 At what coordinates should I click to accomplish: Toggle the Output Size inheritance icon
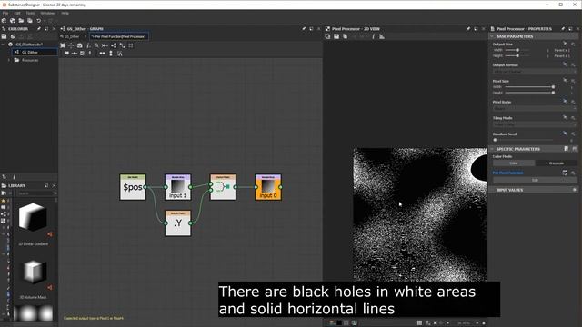click(x=565, y=44)
